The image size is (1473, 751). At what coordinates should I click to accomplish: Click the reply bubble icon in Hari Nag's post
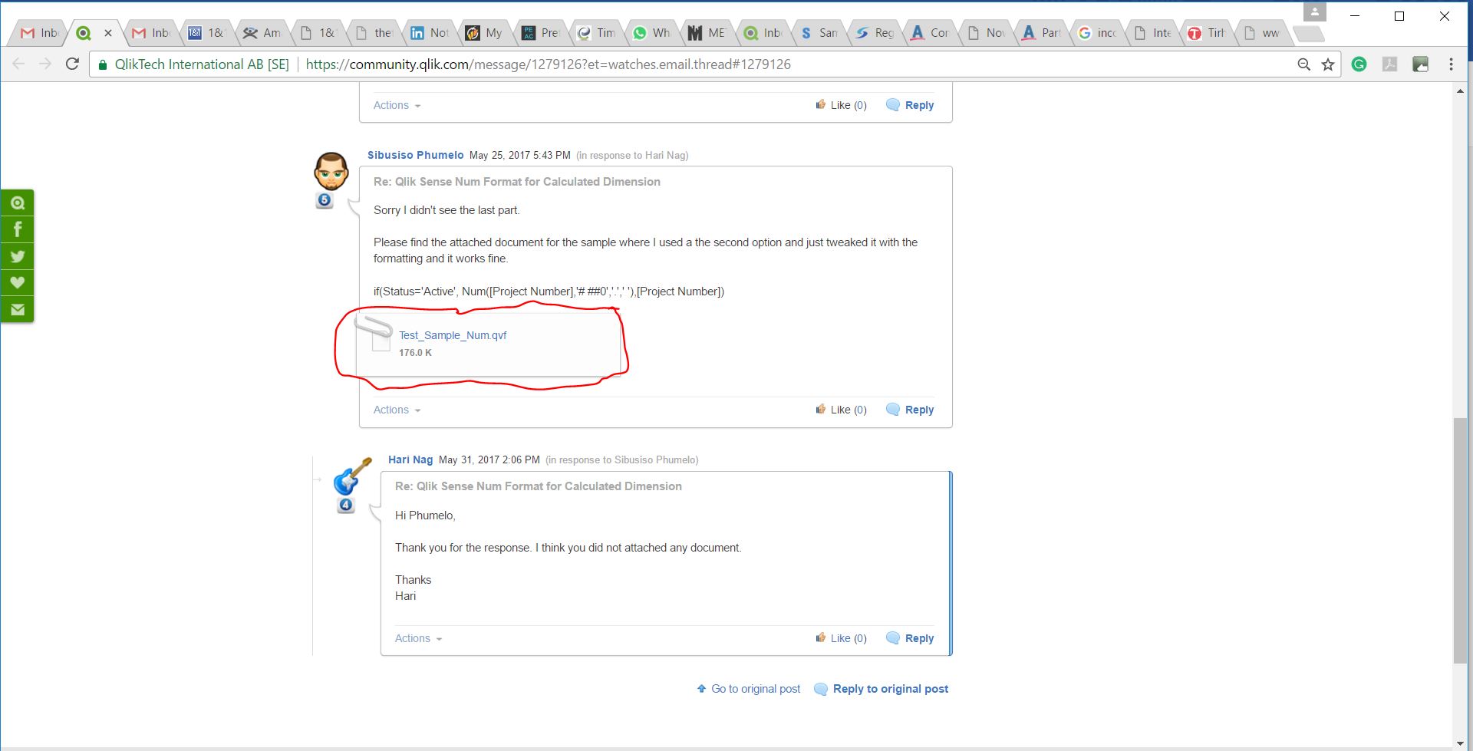pos(893,638)
